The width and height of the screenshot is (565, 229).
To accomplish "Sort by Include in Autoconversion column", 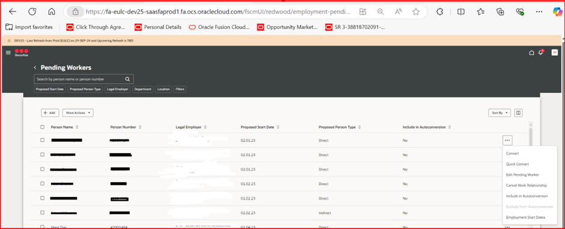I will pos(450,127).
